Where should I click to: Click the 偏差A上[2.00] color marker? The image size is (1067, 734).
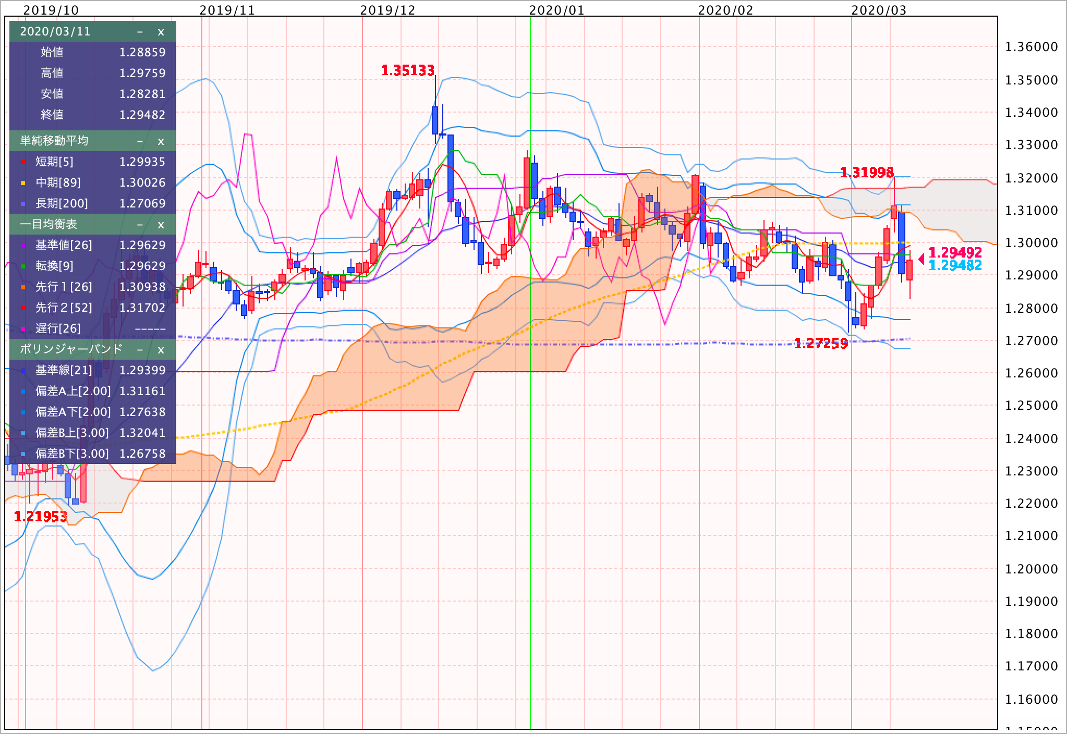[x=22, y=393]
